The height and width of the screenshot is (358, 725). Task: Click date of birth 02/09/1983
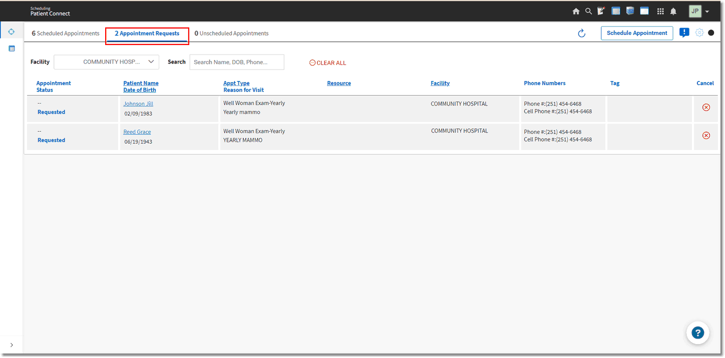(x=138, y=113)
